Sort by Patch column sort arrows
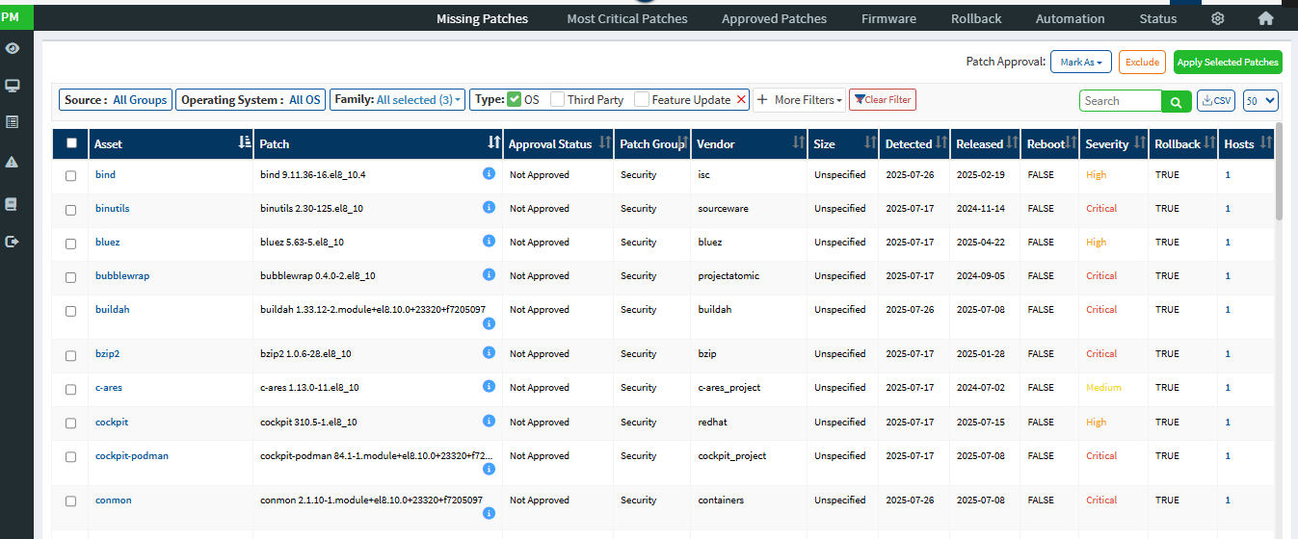Image resolution: width=1298 pixels, height=539 pixels. [x=493, y=143]
